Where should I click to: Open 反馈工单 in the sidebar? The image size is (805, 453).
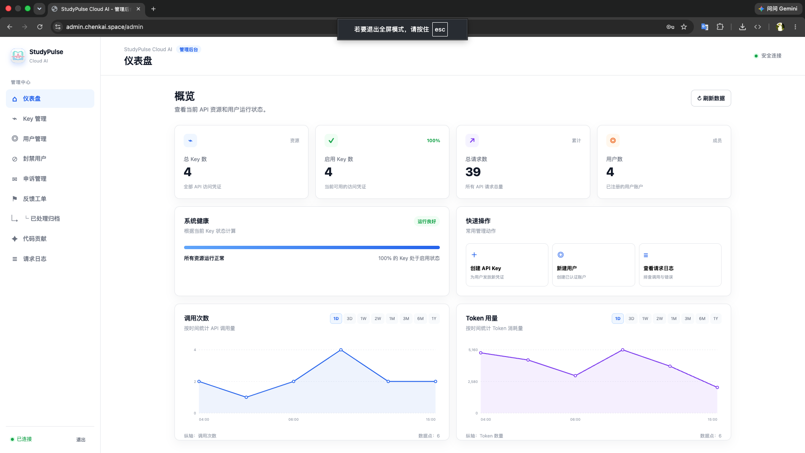click(x=50, y=199)
